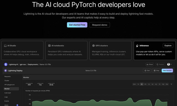Click the GPU clusters icon
Image resolution: width=177 pixels, height=106 pixels.
point(93,46)
